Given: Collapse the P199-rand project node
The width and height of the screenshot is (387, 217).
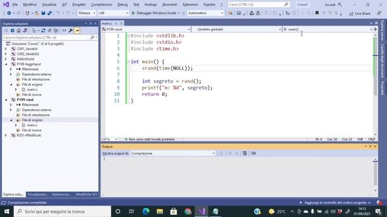Looking at the screenshot, I should 6,99.
